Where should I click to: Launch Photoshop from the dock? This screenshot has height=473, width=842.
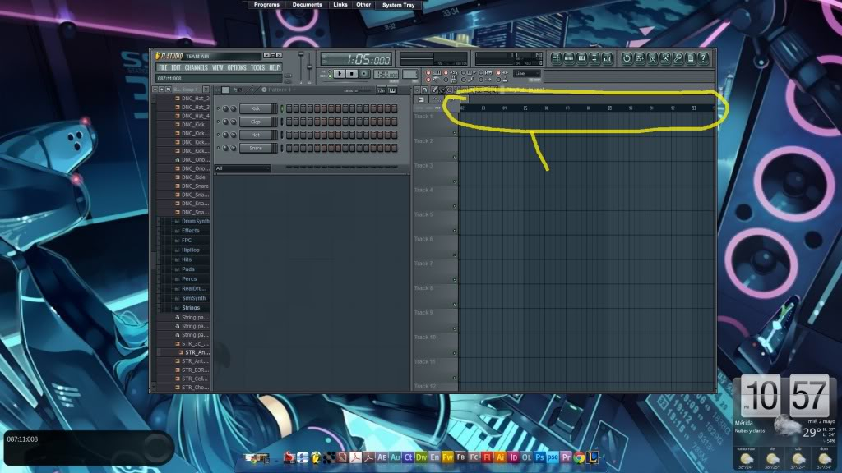point(539,457)
